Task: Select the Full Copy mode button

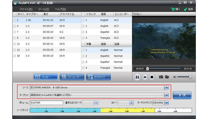Action: (46, 77)
